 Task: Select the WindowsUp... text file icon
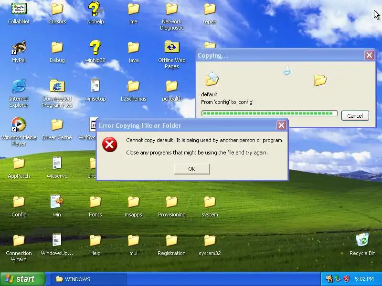click(57, 240)
